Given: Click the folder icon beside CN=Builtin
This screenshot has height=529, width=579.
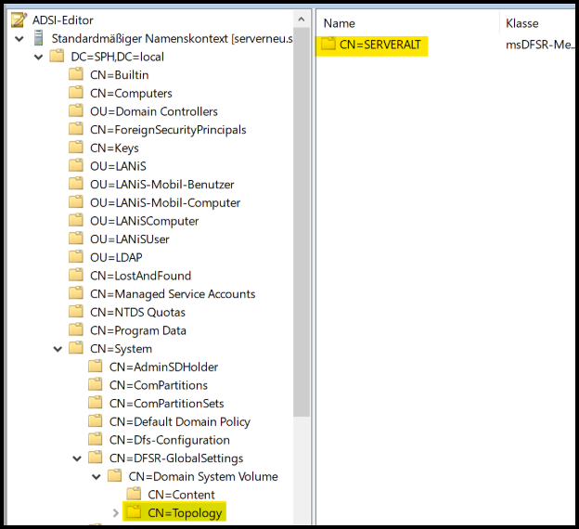Looking at the screenshot, I should (76, 75).
